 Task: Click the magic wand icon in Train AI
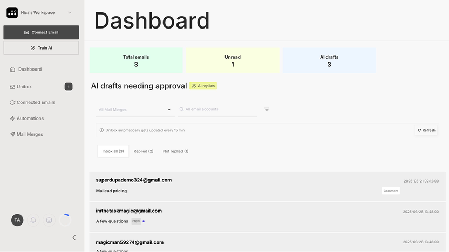coord(33,48)
